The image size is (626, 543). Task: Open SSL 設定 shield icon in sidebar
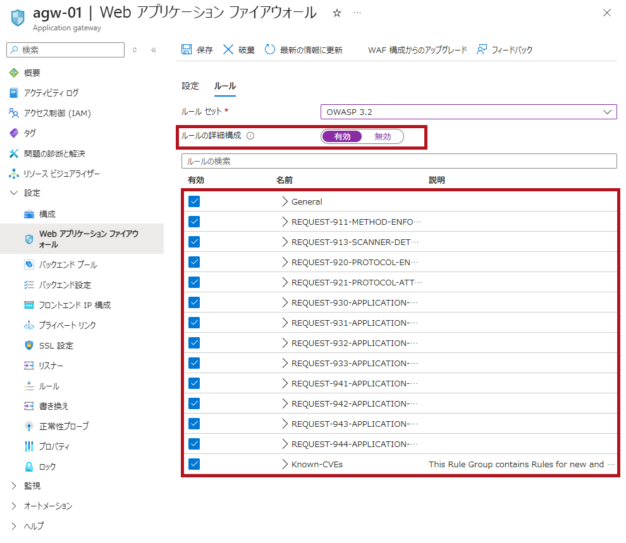28,345
